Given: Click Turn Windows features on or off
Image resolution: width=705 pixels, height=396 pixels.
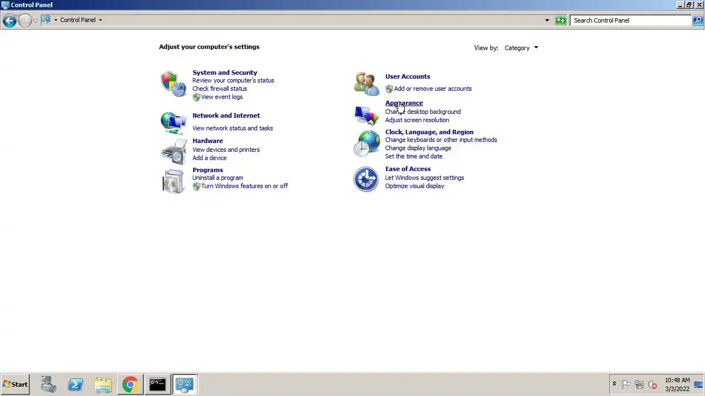Looking at the screenshot, I should tap(245, 186).
